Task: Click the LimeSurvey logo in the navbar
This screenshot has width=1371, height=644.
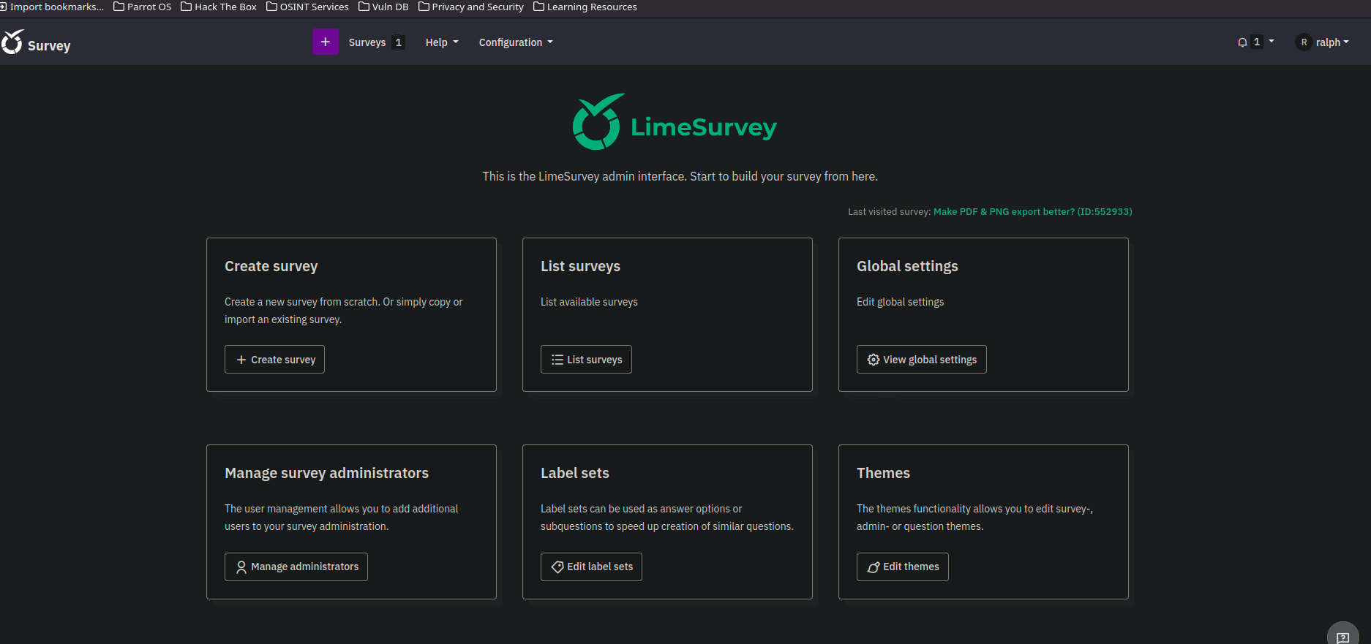Action: pos(12,42)
